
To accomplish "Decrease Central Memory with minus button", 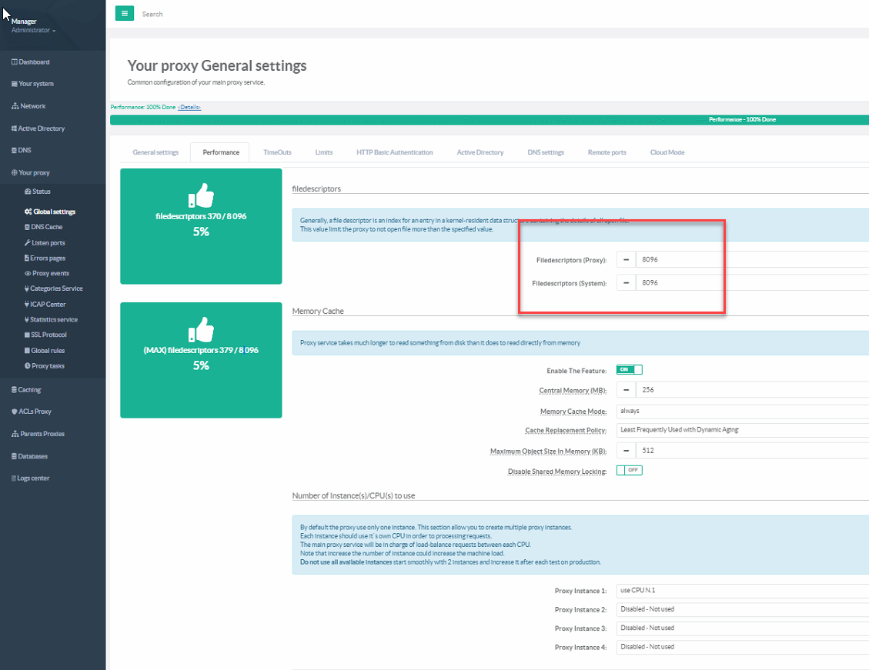I will (x=626, y=390).
